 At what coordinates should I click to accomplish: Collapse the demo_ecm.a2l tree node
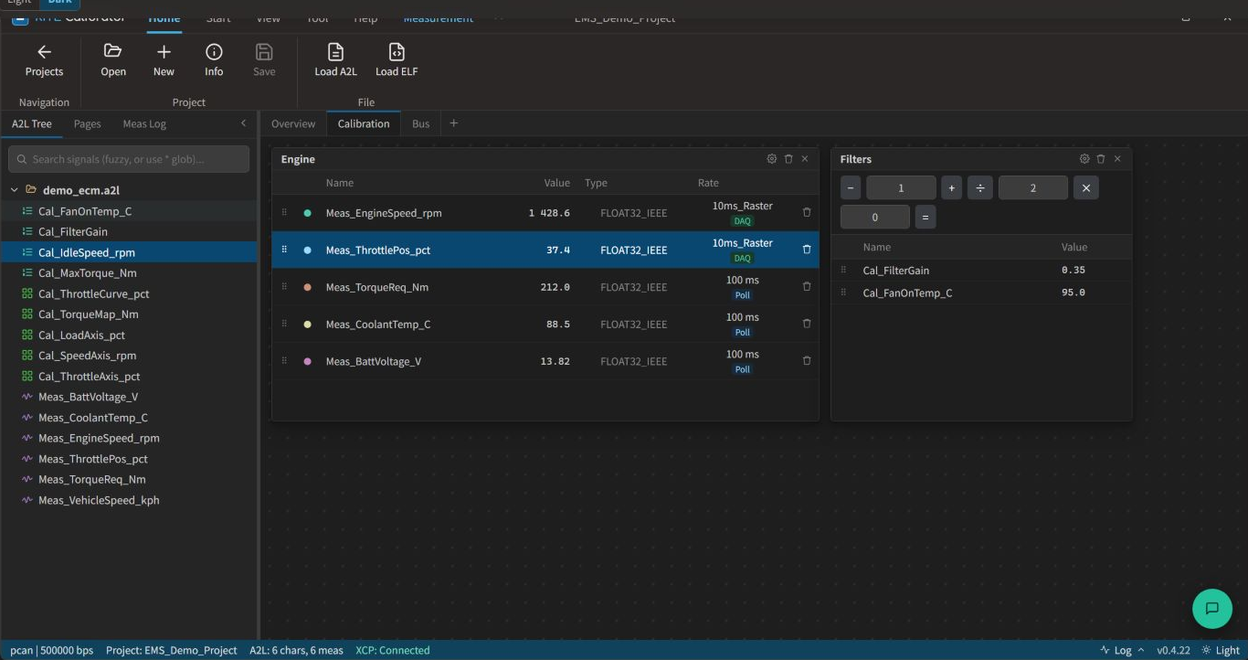(14, 190)
